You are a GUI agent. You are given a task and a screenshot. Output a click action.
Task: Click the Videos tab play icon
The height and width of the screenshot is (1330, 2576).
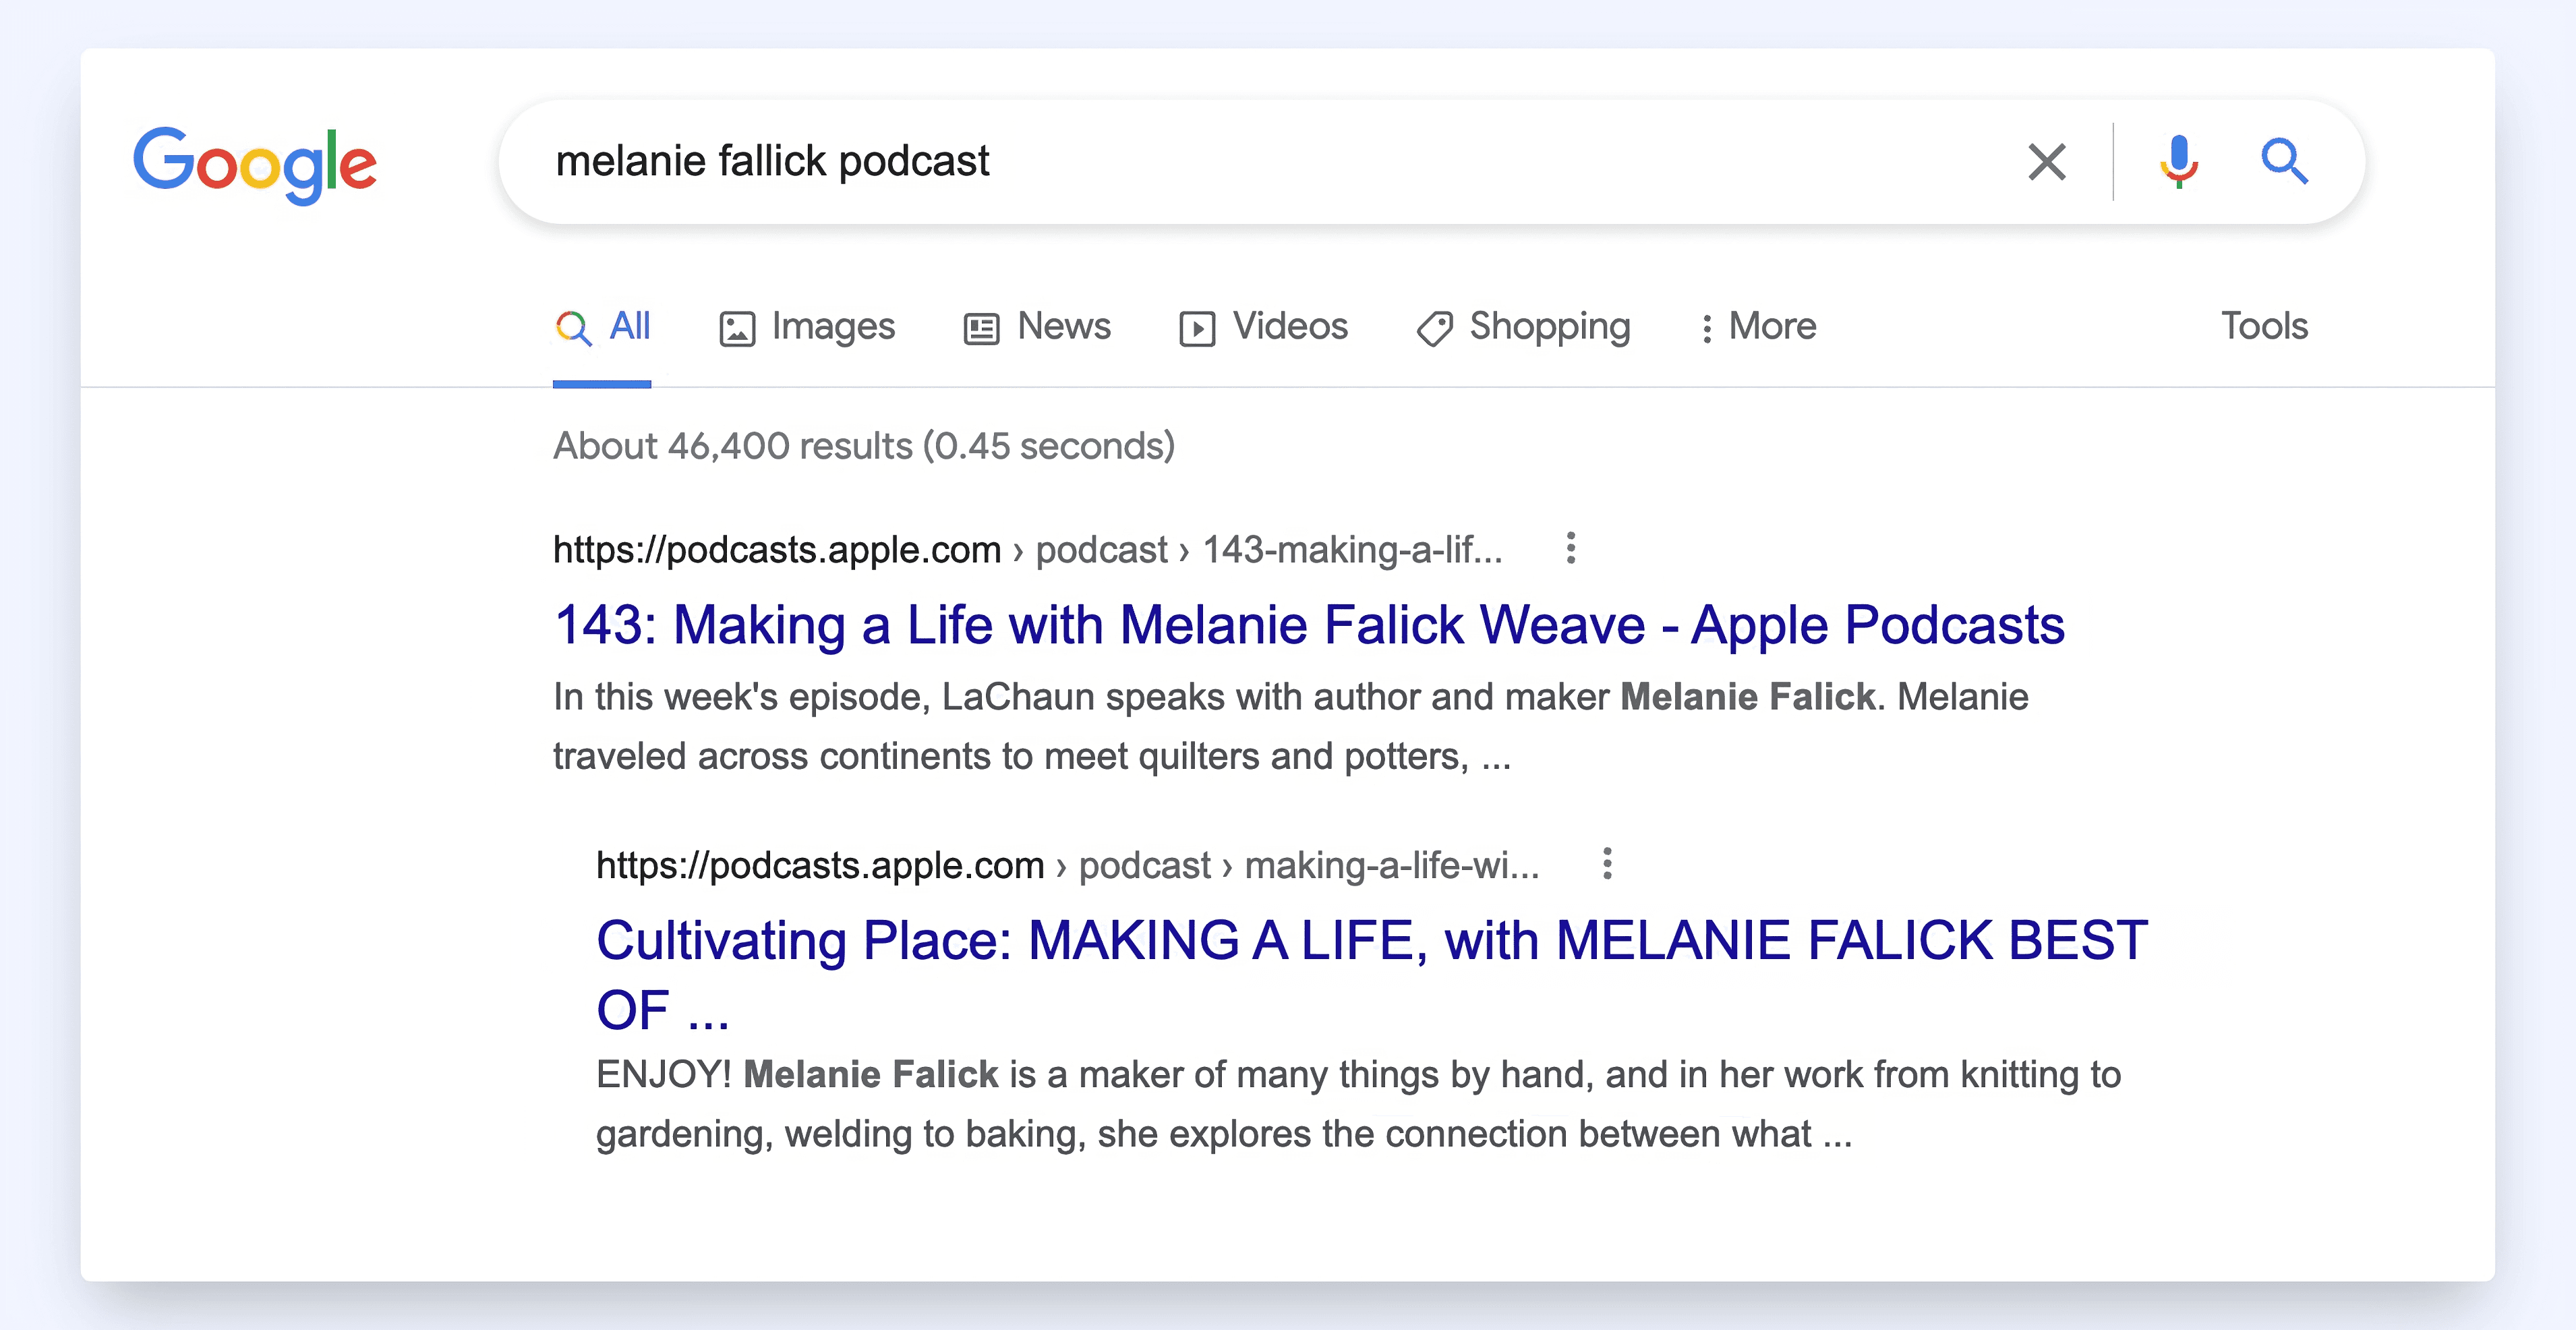[1197, 328]
